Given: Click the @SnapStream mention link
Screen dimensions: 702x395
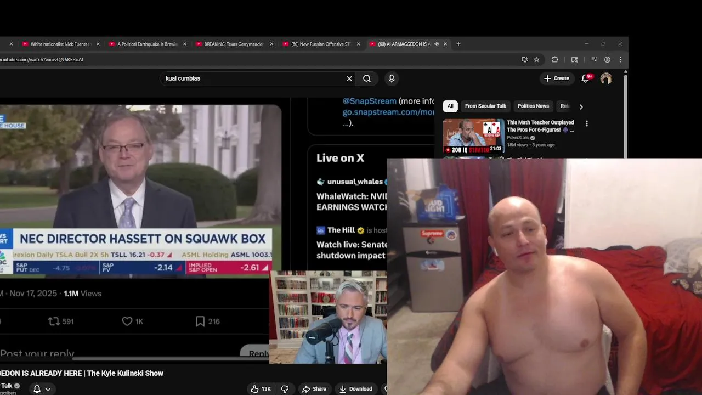Looking at the screenshot, I should [369, 101].
